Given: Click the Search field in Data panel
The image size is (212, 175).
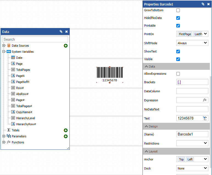Looking at the screenshot, I should 35,39.
